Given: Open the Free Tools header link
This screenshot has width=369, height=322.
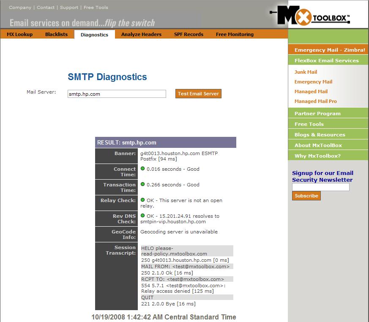Looking at the screenshot, I should tap(96, 8).
